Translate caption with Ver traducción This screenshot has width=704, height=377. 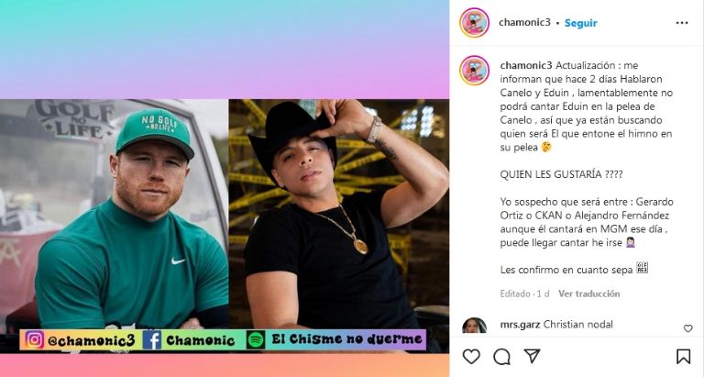click(x=588, y=294)
